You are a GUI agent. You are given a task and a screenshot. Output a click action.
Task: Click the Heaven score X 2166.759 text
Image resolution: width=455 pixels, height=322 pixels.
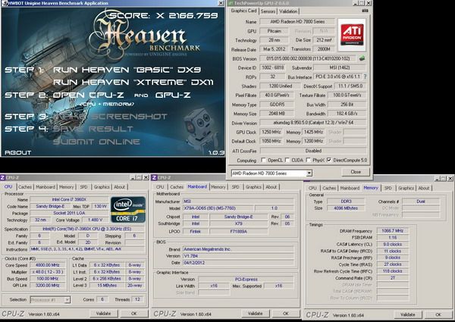[x=164, y=16]
